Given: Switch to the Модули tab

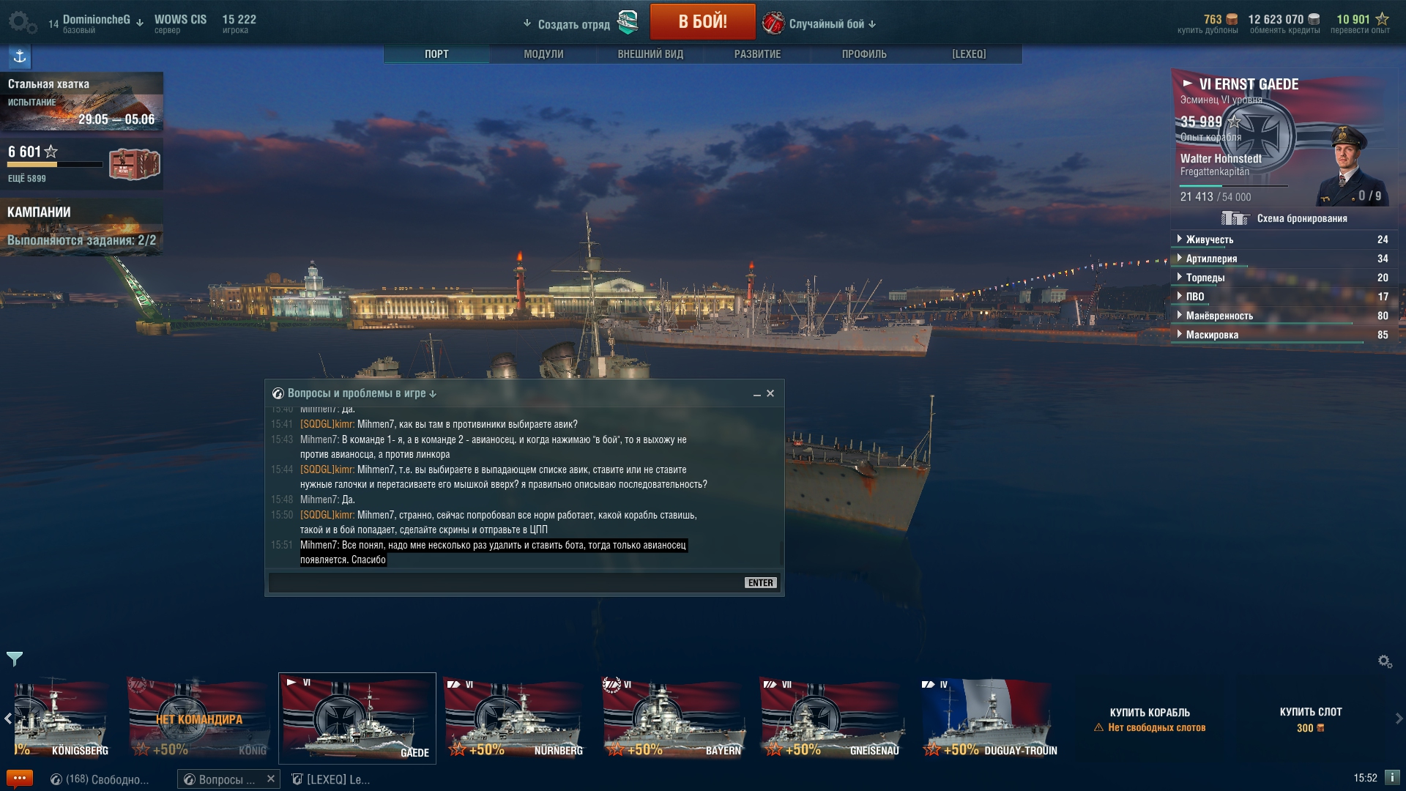Looking at the screenshot, I should pyautogui.click(x=543, y=54).
